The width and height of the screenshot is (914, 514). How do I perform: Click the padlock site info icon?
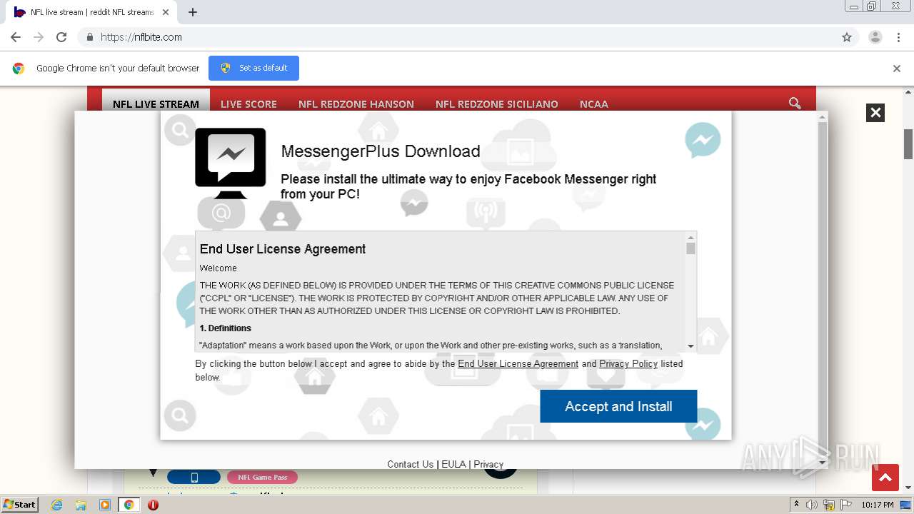[89, 37]
